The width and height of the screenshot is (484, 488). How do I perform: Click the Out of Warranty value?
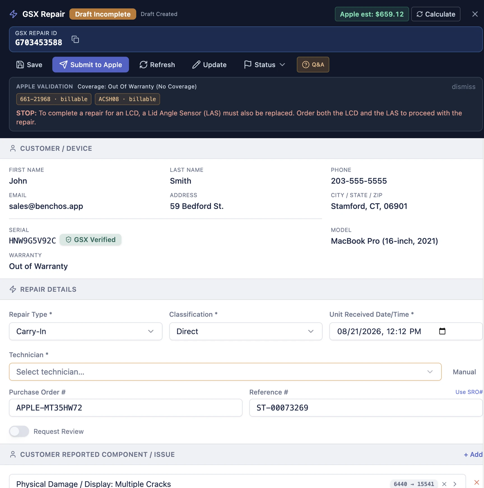tap(38, 266)
